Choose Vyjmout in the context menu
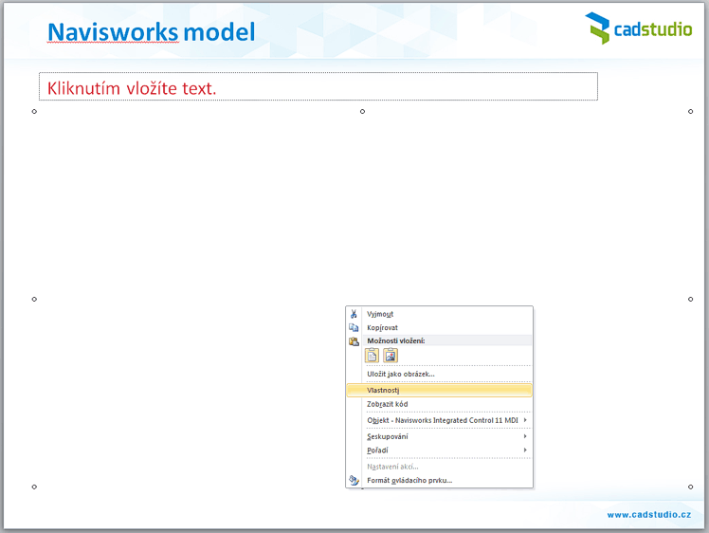 pos(380,314)
